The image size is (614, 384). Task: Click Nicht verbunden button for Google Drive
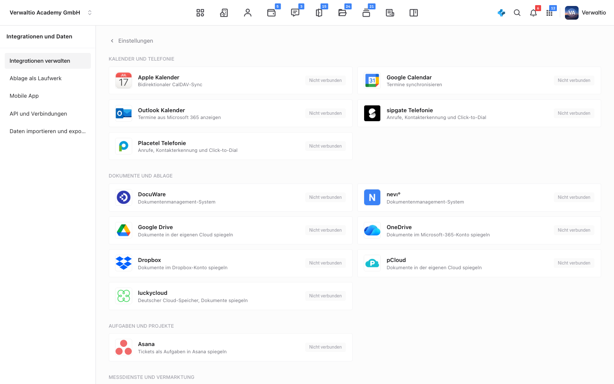[325, 230]
